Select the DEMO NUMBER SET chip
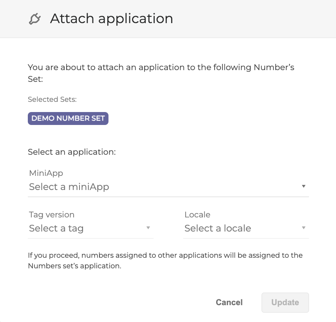 tap(68, 118)
